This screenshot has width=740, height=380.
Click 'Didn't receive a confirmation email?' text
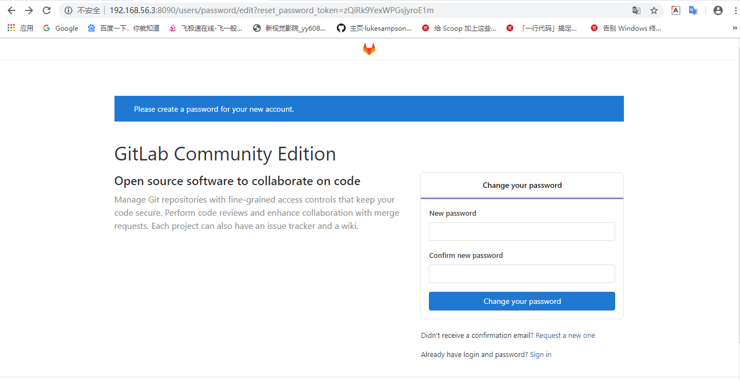click(477, 336)
